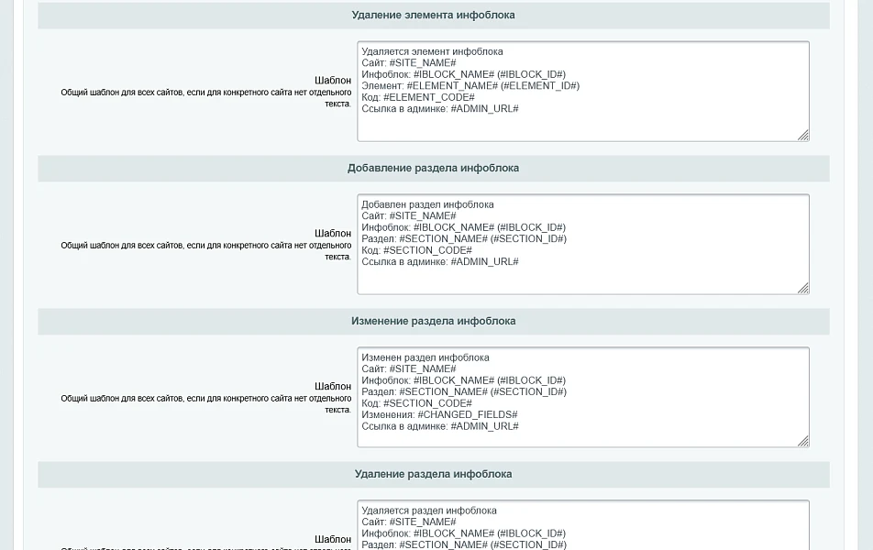Place cursor on the 'Элемент: #ELEMENT_NAME#' line

click(470, 86)
